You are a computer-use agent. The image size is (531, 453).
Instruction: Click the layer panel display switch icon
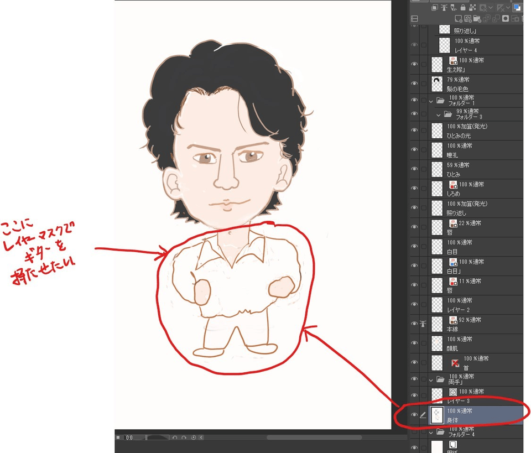pos(414,19)
